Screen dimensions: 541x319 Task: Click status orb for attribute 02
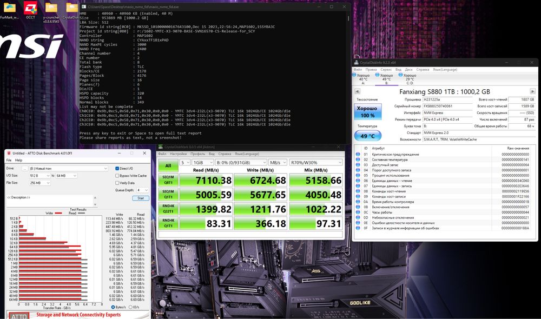[358, 159]
